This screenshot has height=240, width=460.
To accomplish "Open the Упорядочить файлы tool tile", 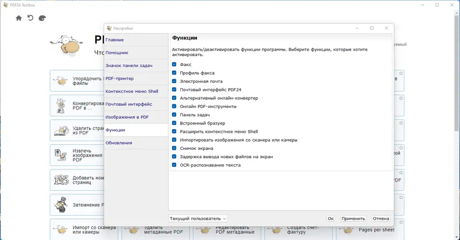I will tap(77, 80).
